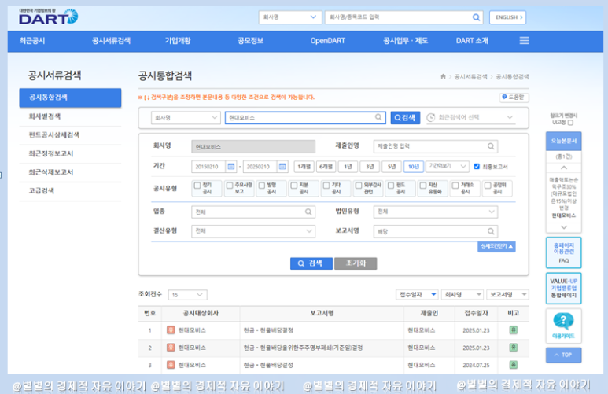Click the DART logo
The image size is (608, 394).
tap(48, 17)
